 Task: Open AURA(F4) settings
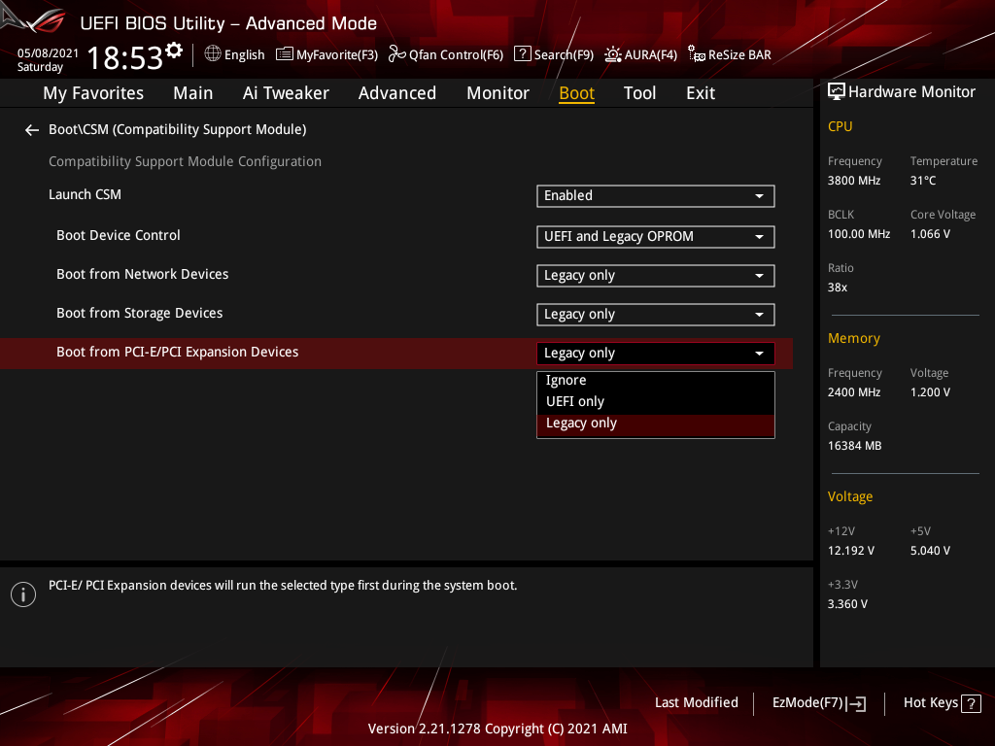point(641,54)
